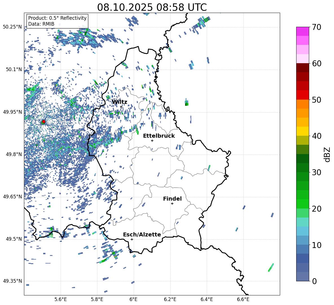Click the 30 colorbar tick label

pyautogui.click(x=316, y=172)
